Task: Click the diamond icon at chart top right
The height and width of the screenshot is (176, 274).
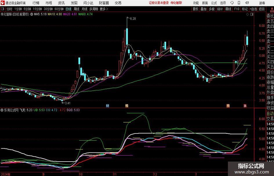Action: (x=247, y=14)
